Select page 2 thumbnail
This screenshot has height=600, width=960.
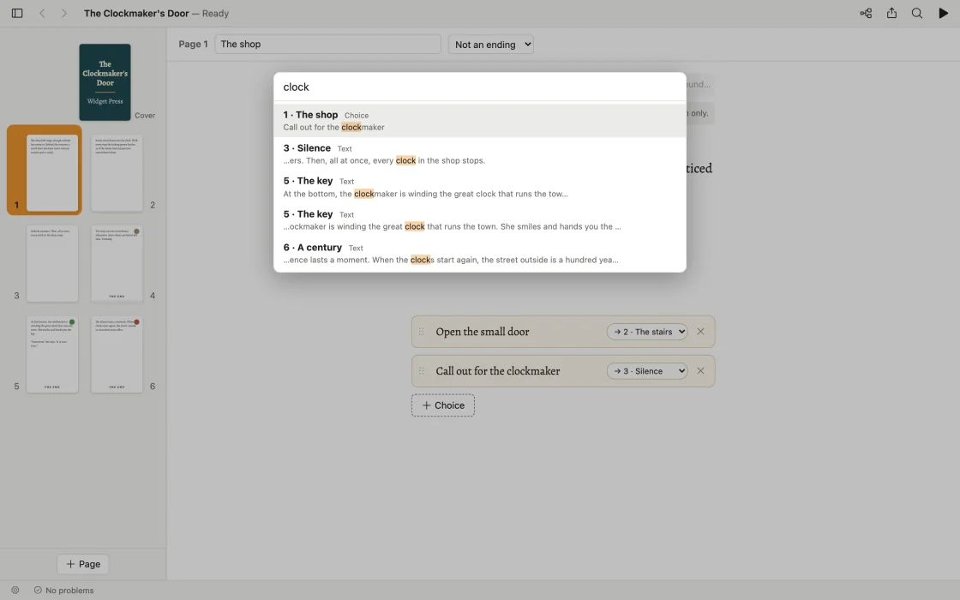(117, 172)
